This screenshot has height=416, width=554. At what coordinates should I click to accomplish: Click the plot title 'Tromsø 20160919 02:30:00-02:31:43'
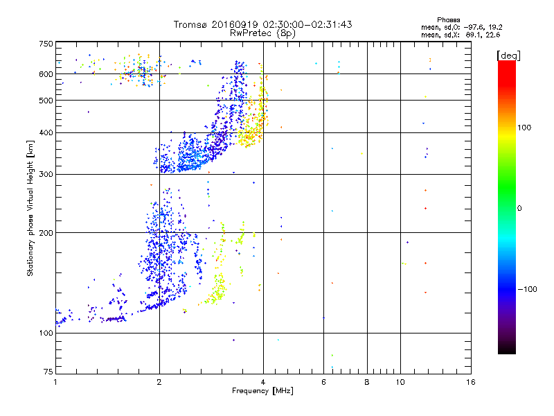tap(262, 24)
